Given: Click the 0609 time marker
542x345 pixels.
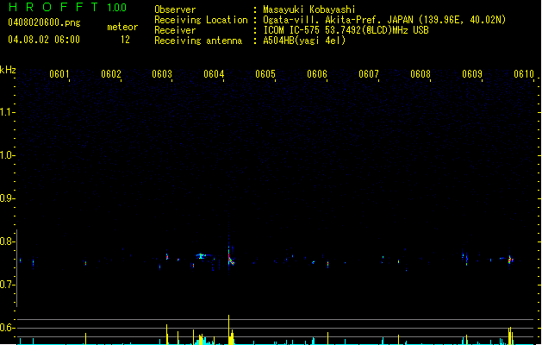Looking at the screenshot, I should [x=472, y=74].
